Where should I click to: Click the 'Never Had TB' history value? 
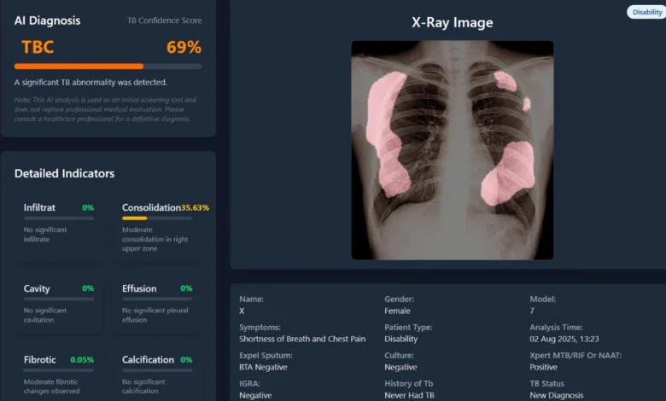click(409, 395)
